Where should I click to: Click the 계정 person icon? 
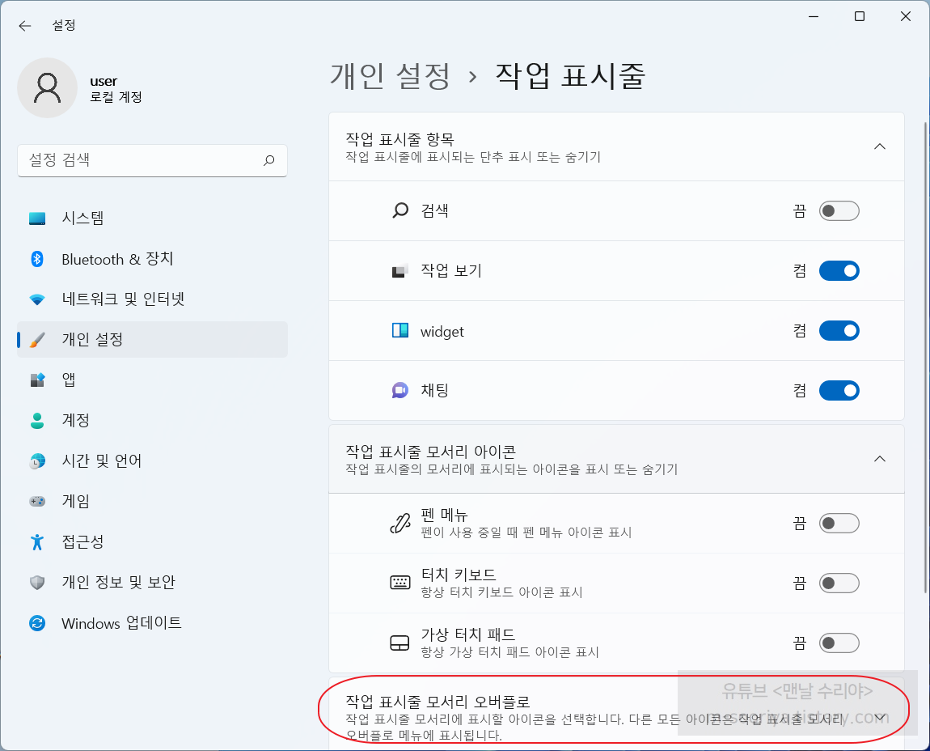tap(37, 420)
